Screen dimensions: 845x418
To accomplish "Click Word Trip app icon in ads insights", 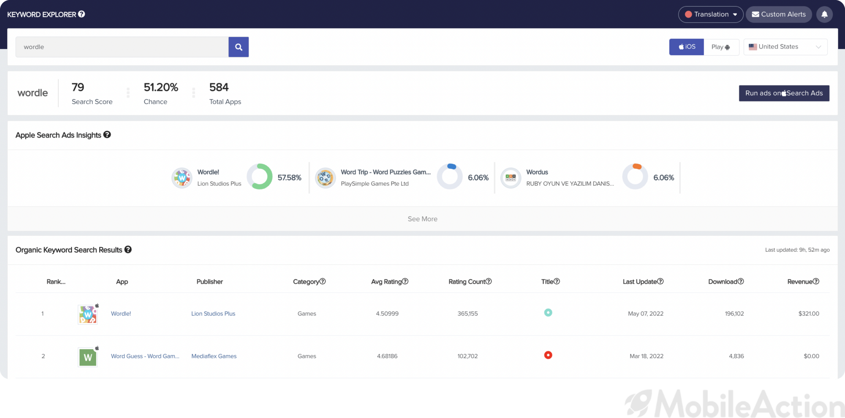I will [x=325, y=178].
